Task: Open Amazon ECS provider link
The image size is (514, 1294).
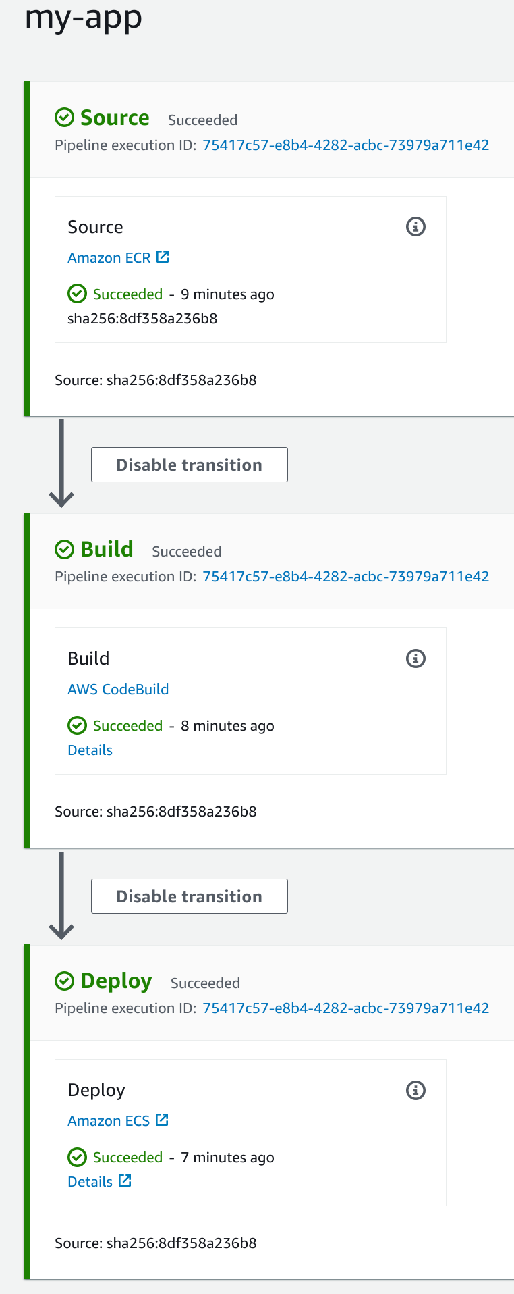Action: (109, 1121)
